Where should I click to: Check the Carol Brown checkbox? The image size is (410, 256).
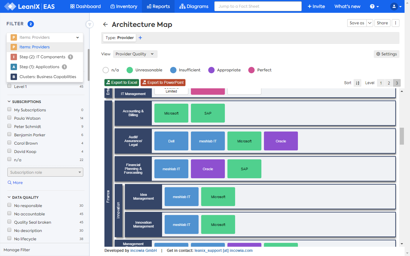click(9, 143)
